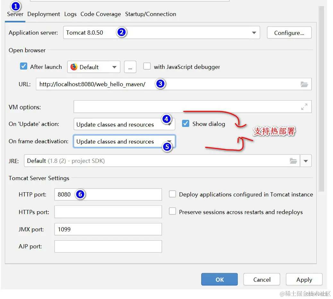Image resolution: width=333 pixels, height=299 pixels.
Task: Open the Application server dropdown
Action: pos(161,32)
